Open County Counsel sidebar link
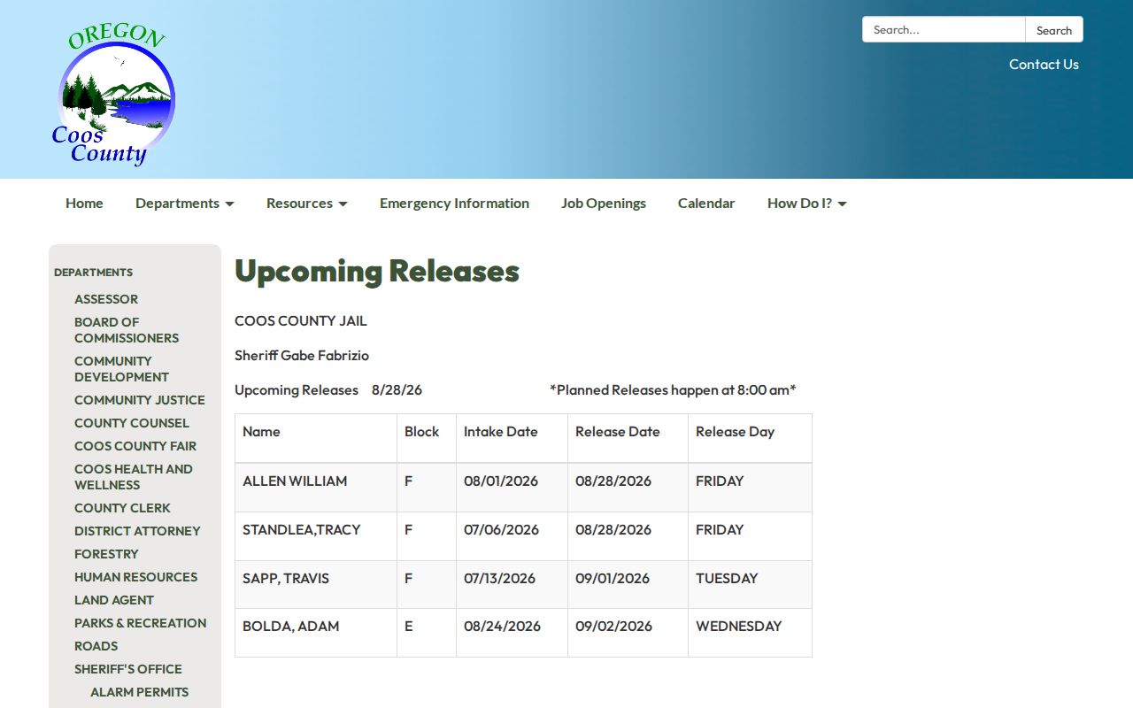Viewport: 1133px width, 708px height. tap(132, 423)
